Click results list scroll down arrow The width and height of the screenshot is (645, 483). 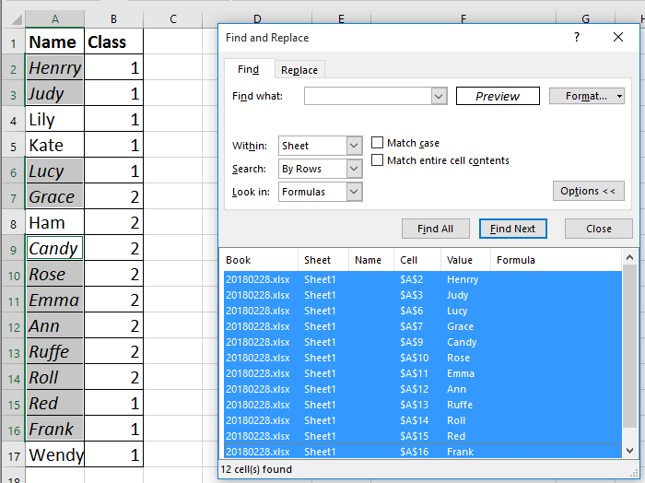click(x=629, y=450)
